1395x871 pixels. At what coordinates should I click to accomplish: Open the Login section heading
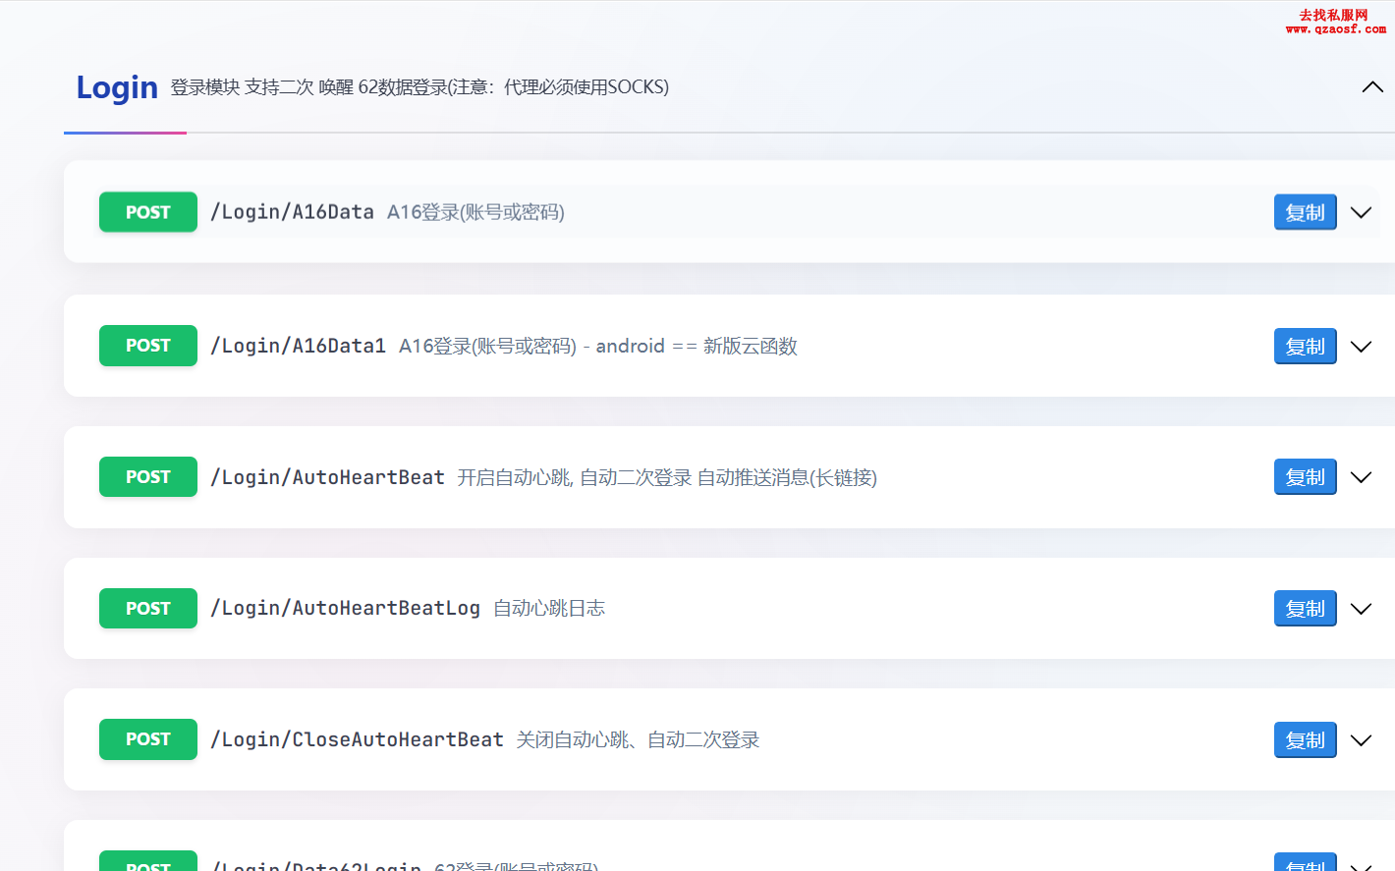[117, 87]
